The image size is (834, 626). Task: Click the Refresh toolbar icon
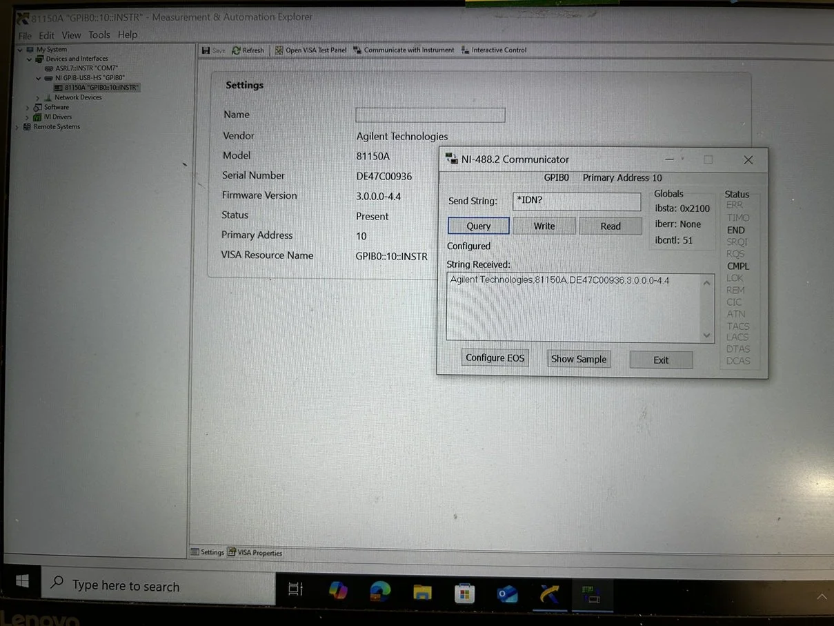click(236, 50)
